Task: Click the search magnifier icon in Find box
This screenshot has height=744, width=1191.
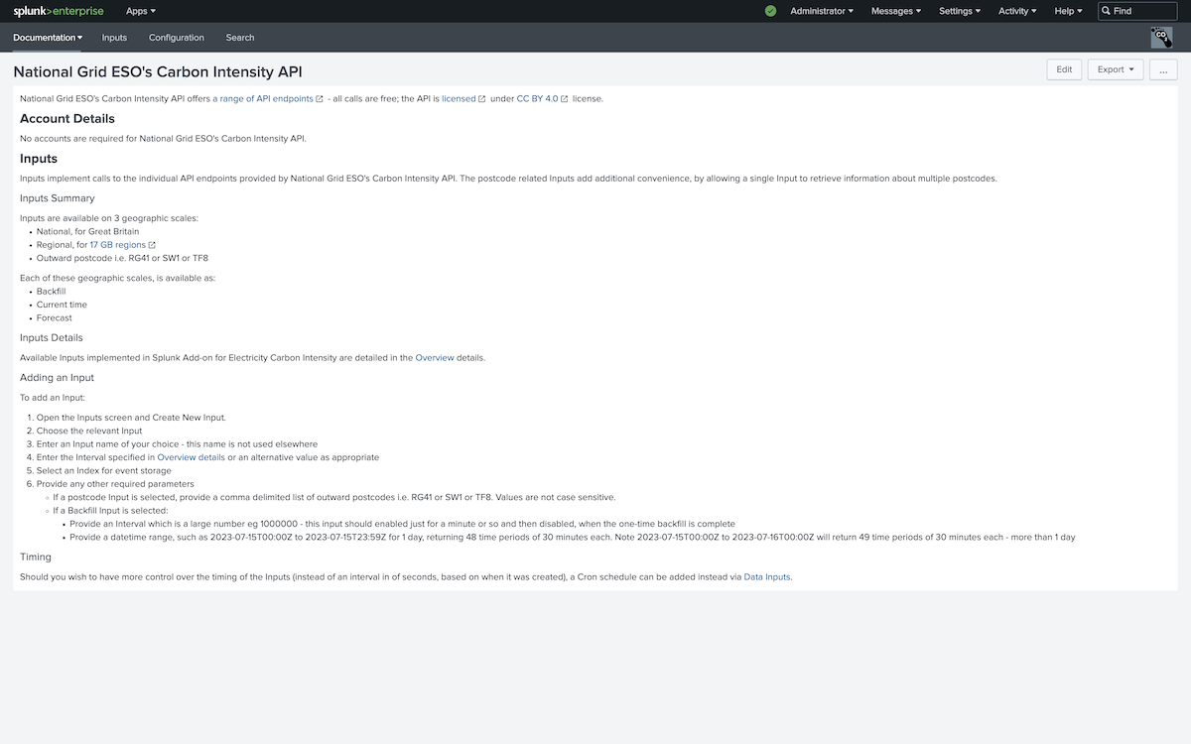Action: 1107,11
